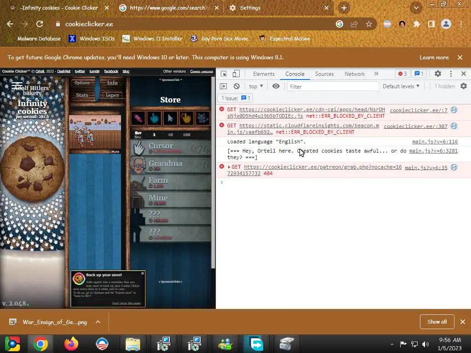
Task: Click the big chocolate chip cookie
Action: point(32,169)
